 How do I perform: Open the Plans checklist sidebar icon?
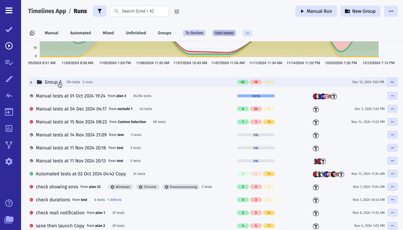[9, 63]
